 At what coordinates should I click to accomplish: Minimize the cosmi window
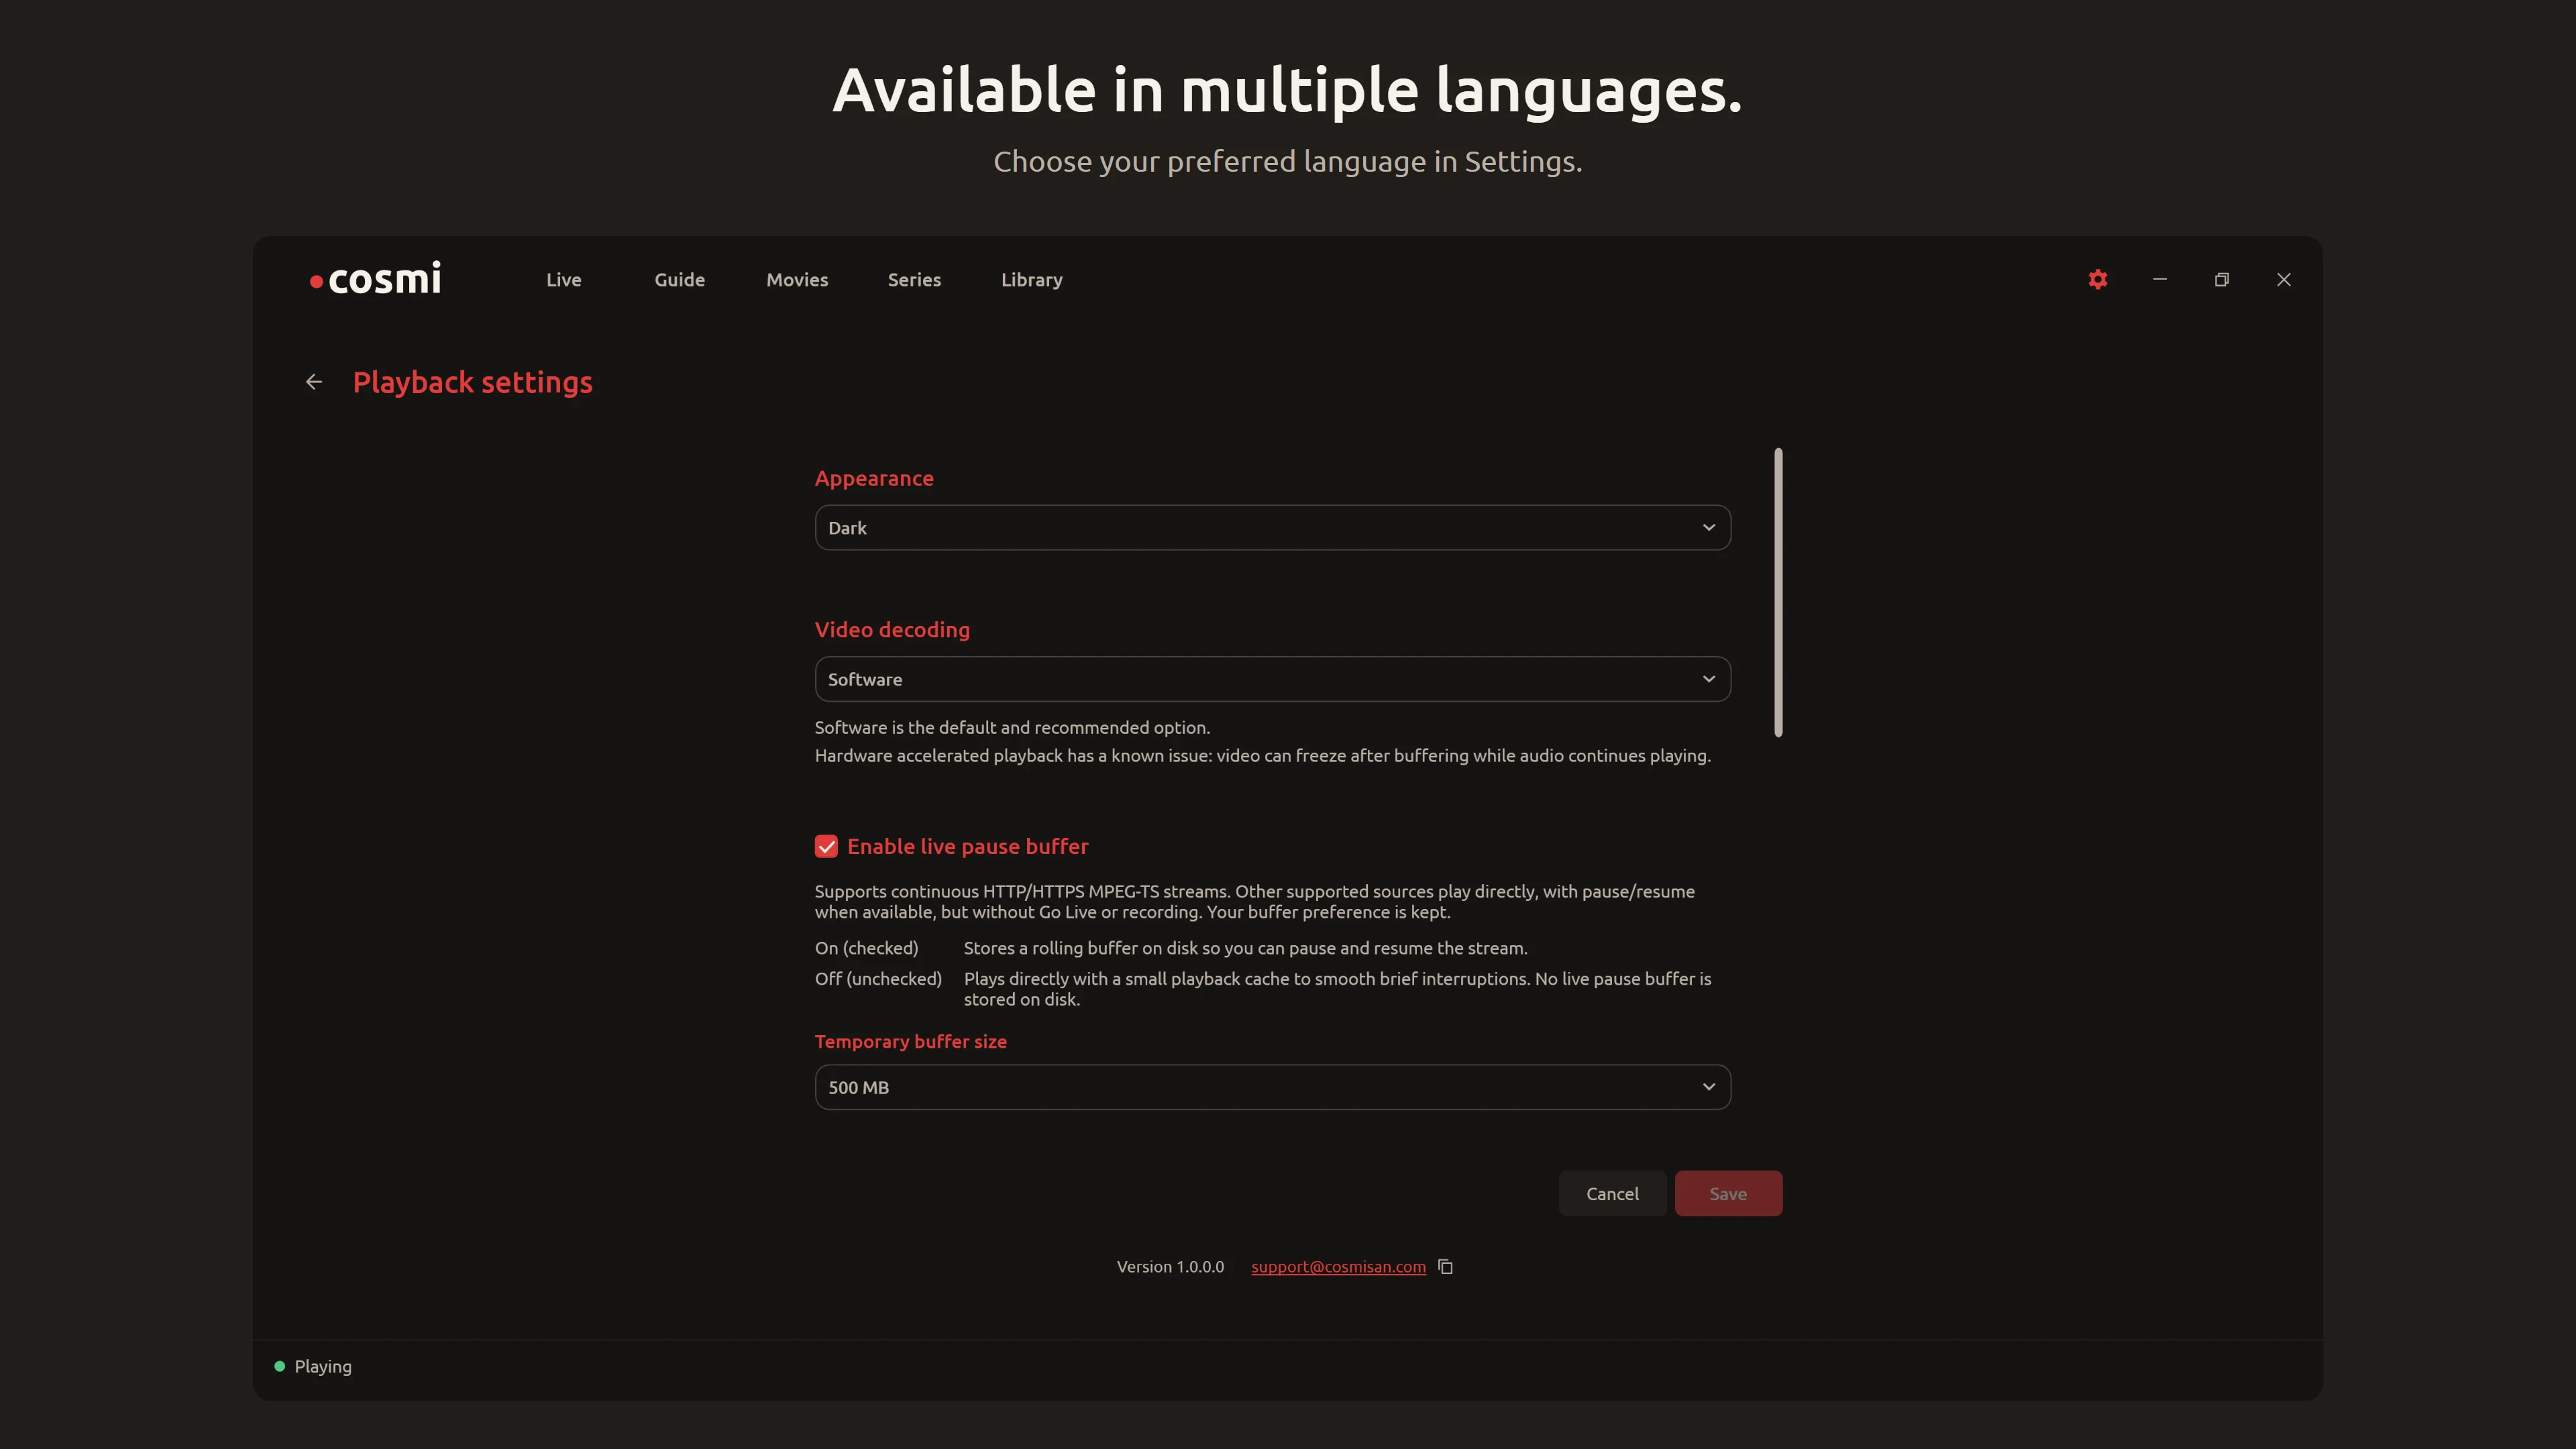pyautogui.click(x=2160, y=280)
